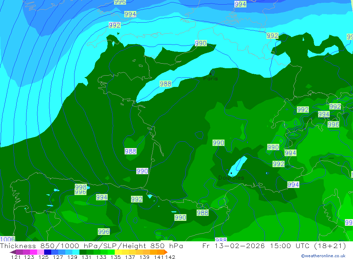Click legend value 135
This screenshot has height=259, width=353.
(115, 257)
